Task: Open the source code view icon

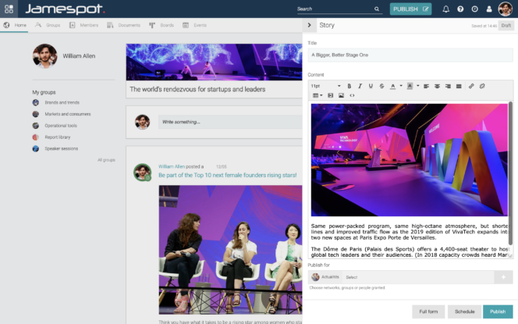Action: click(x=352, y=95)
